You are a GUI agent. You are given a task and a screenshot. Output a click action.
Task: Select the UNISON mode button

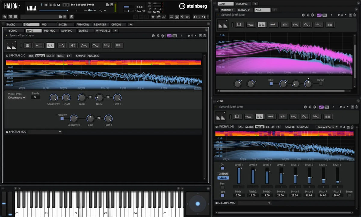point(223,174)
